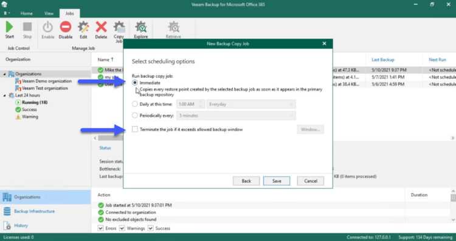Screen dimensions: 456x241
Task: Toggle the Errors filter checkbox
Action: (100, 228)
